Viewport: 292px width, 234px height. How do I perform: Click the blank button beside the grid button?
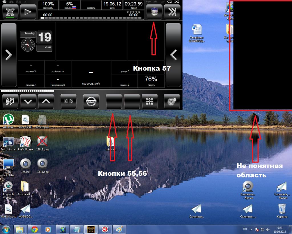coord(132,101)
